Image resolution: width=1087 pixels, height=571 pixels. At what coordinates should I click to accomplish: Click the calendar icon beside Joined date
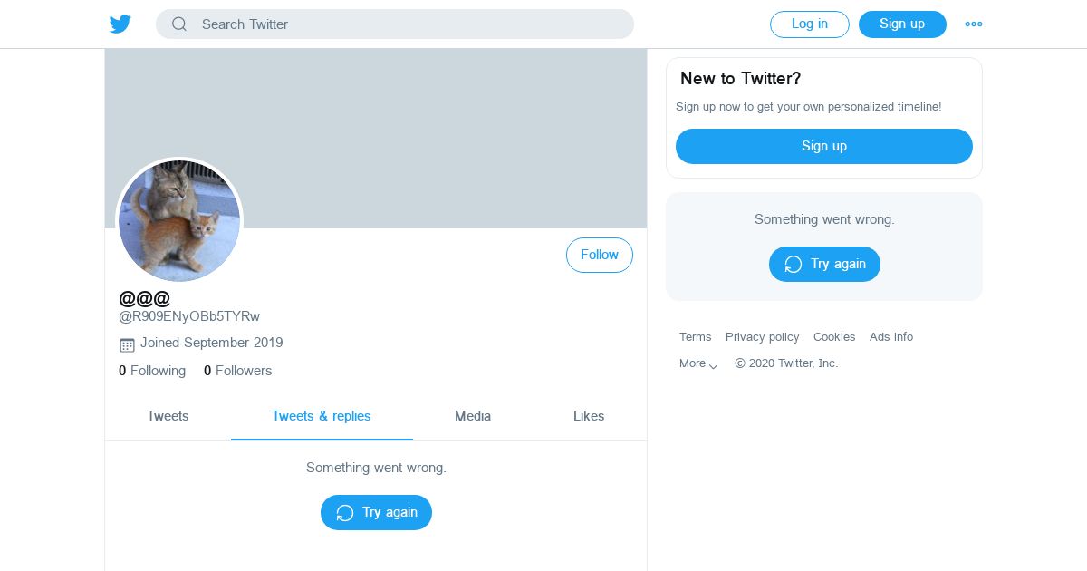[127, 344]
